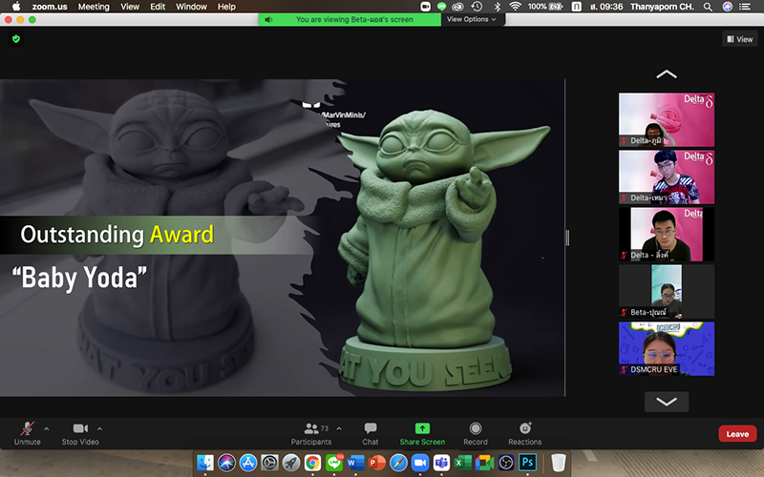The width and height of the screenshot is (764, 477).
Task: Open PowerPoint from the Dock
Action: tap(377, 463)
